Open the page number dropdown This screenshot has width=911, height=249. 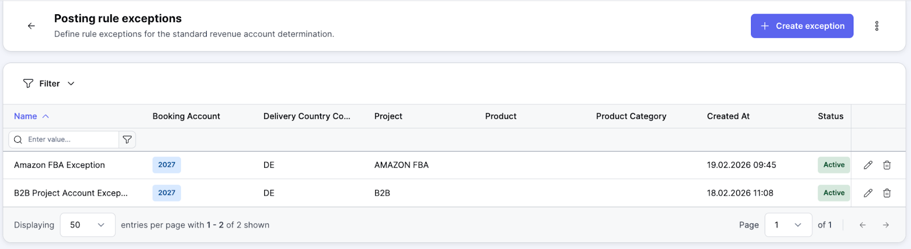[x=788, y=225]
